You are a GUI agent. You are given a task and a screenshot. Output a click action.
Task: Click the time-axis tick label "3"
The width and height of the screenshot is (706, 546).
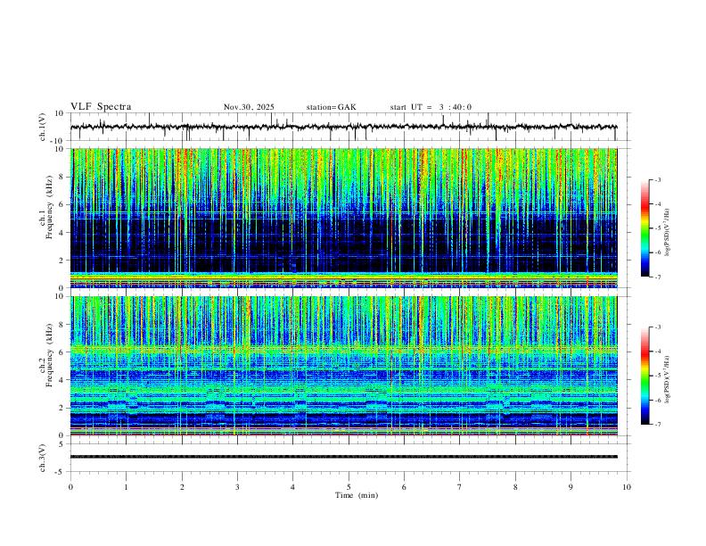pyautogui.click(x=237, y=487)
